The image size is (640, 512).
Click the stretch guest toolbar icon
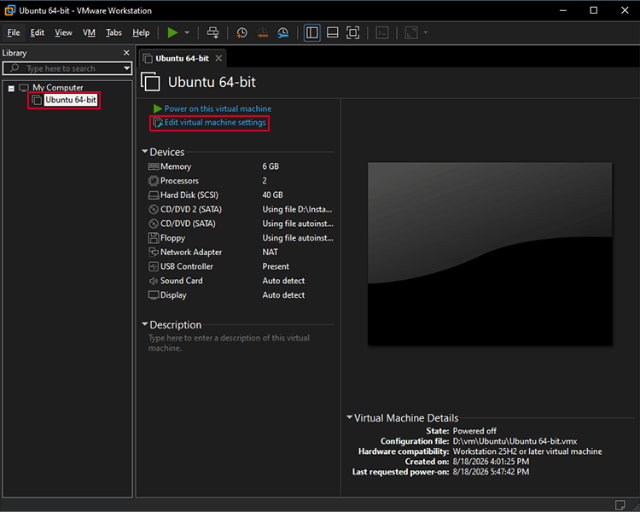click(411, 32)
